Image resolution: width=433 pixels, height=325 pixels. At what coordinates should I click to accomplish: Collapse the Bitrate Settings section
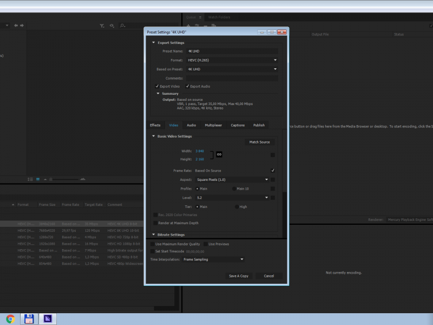[154, 235]
